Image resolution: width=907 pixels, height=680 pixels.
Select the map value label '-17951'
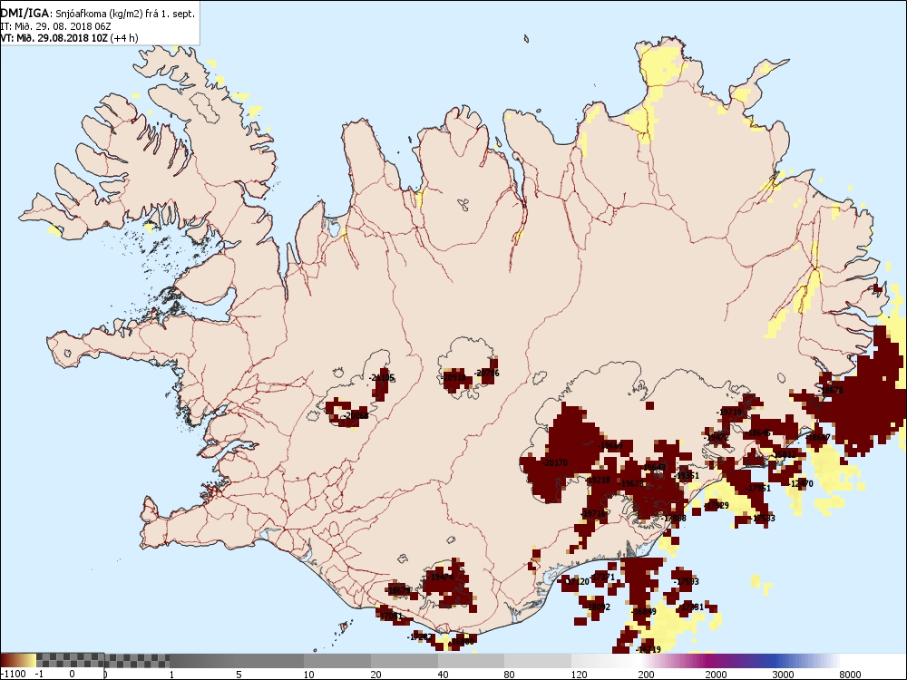pos(759,489)
